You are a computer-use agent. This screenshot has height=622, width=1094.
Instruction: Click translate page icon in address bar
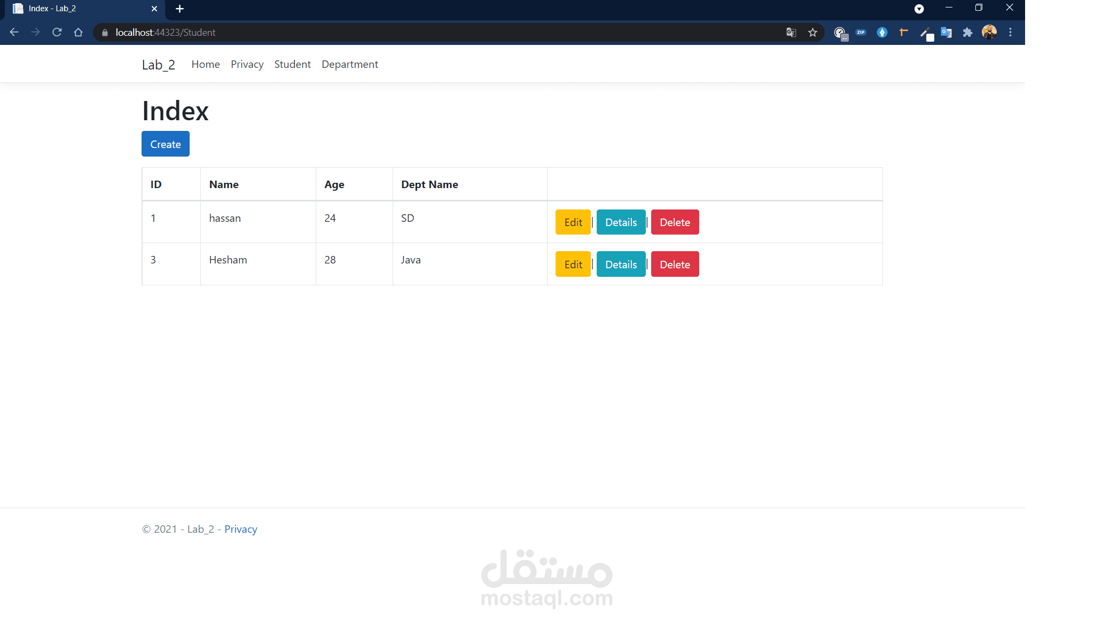coord(791,33)
